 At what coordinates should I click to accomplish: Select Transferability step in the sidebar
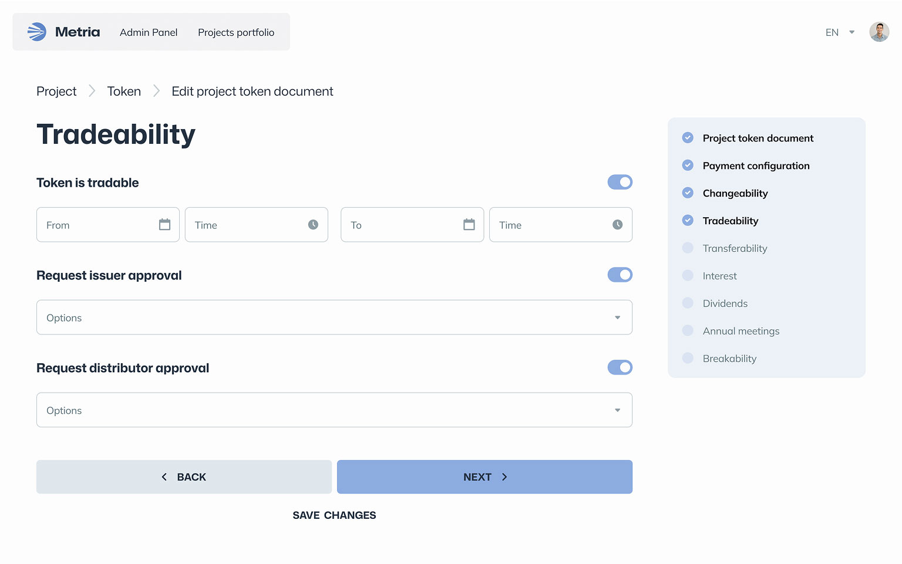pos(735,248)
